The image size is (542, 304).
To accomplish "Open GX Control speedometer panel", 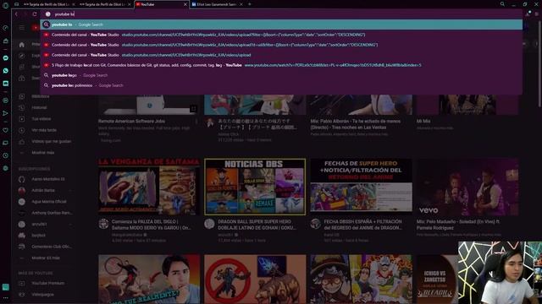I will click(6, 28).
